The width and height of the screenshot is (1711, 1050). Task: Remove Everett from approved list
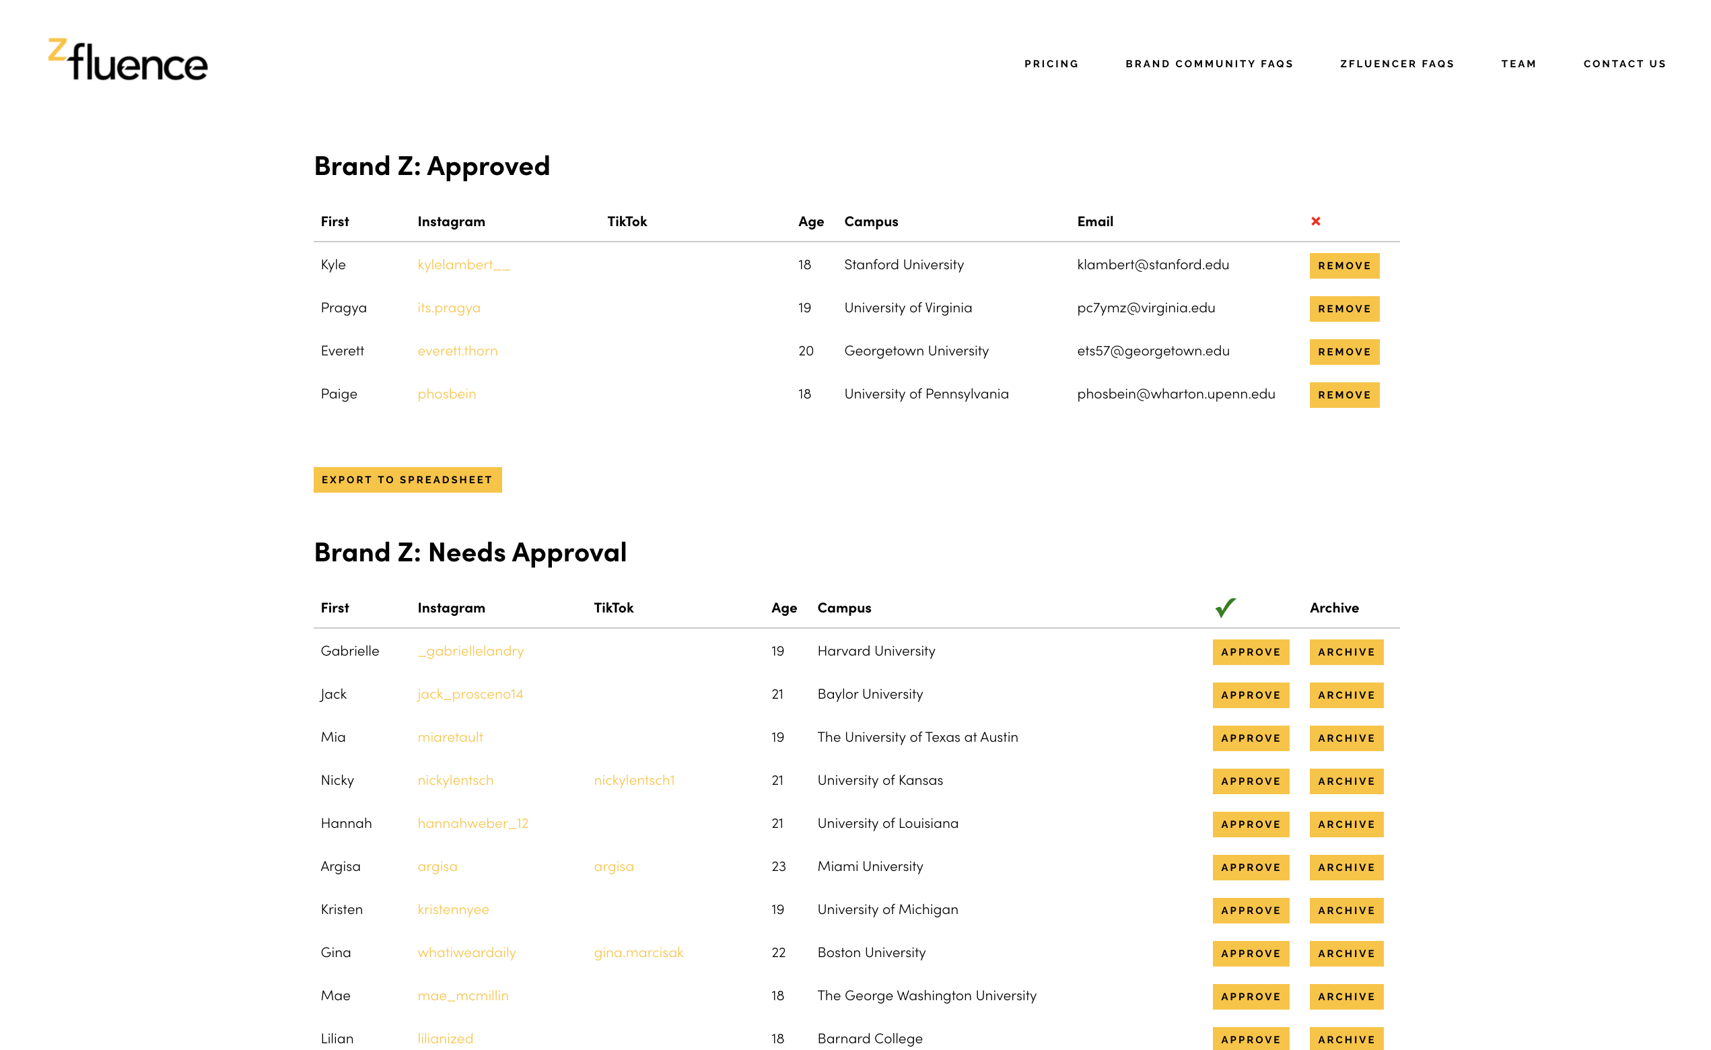(1344, 352)
